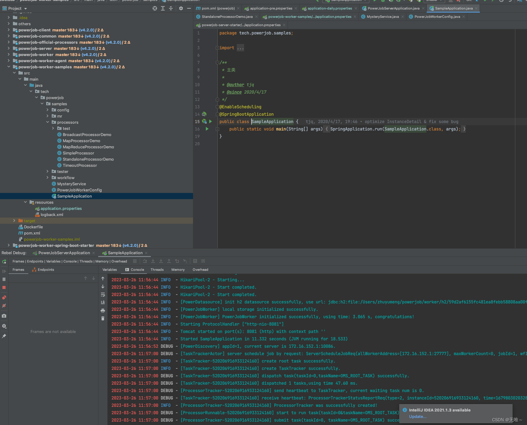The width and height of the screenshot is (527, 425).
Task: Click Evaluate Expression calculator icon
Action: click(195, 261)
